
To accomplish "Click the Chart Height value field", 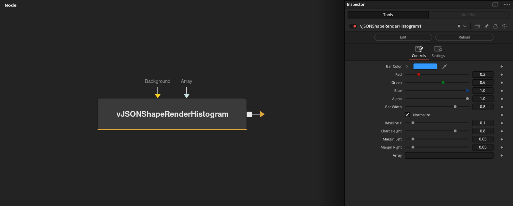I will tap(483, 131).
